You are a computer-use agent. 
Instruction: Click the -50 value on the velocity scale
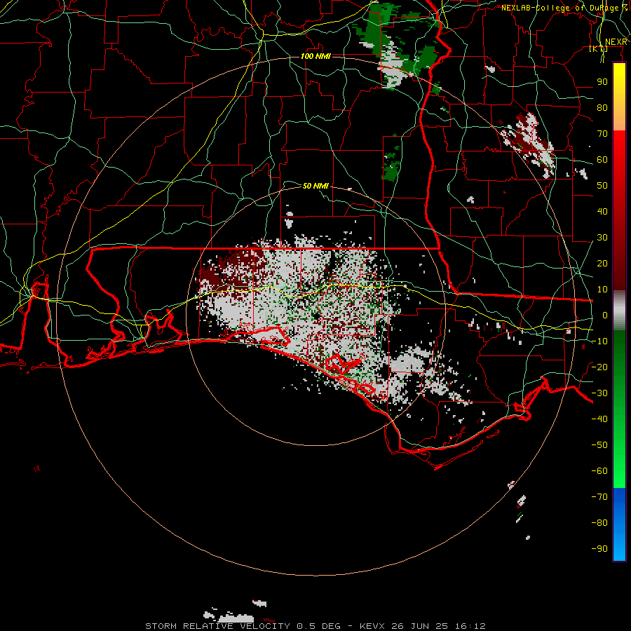click(x=599, y=445)
